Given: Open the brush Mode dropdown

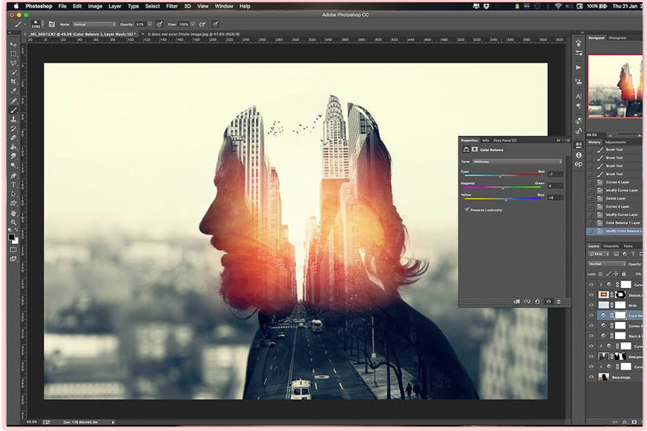Looking at the screenshot, I should 94,24.
